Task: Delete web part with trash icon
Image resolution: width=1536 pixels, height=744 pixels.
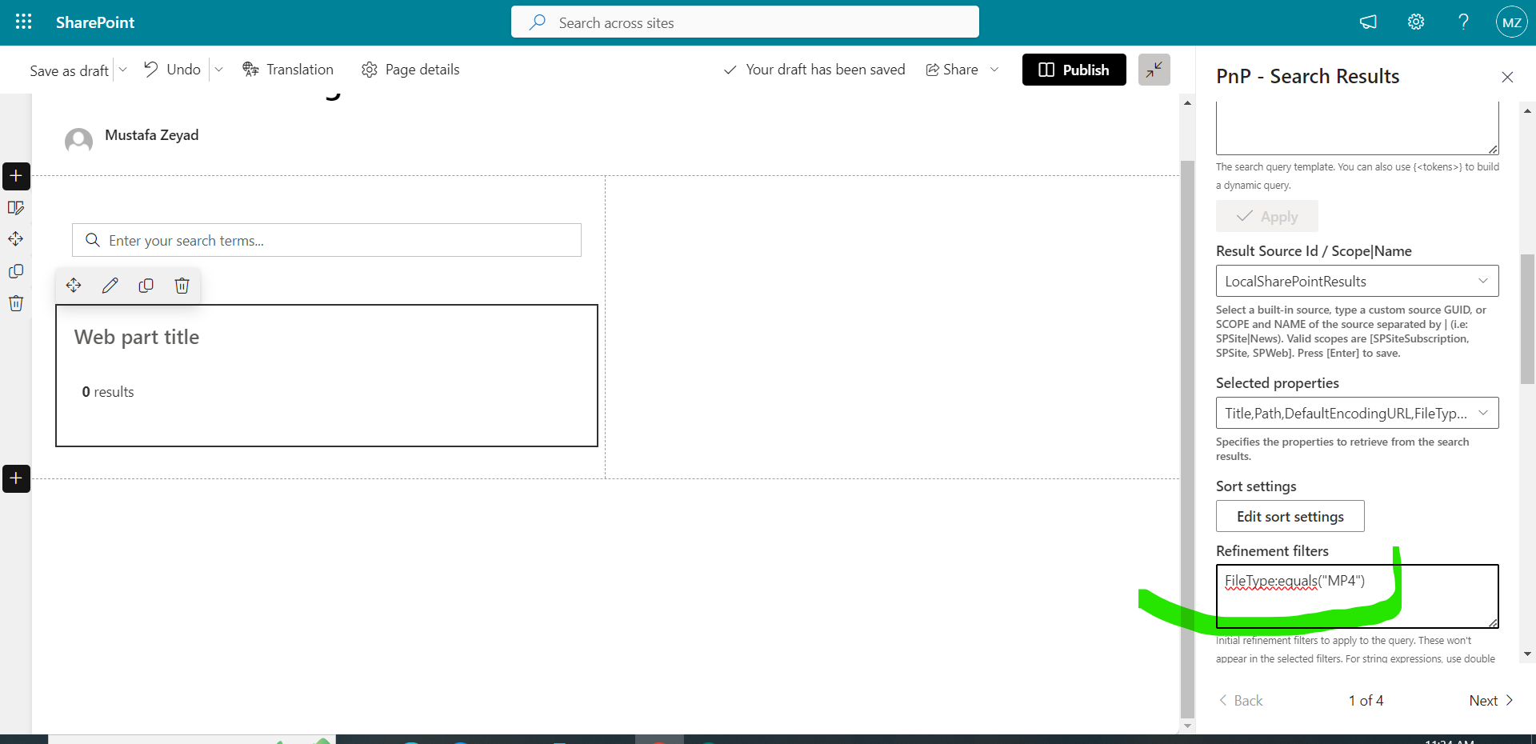Action: 182,286
